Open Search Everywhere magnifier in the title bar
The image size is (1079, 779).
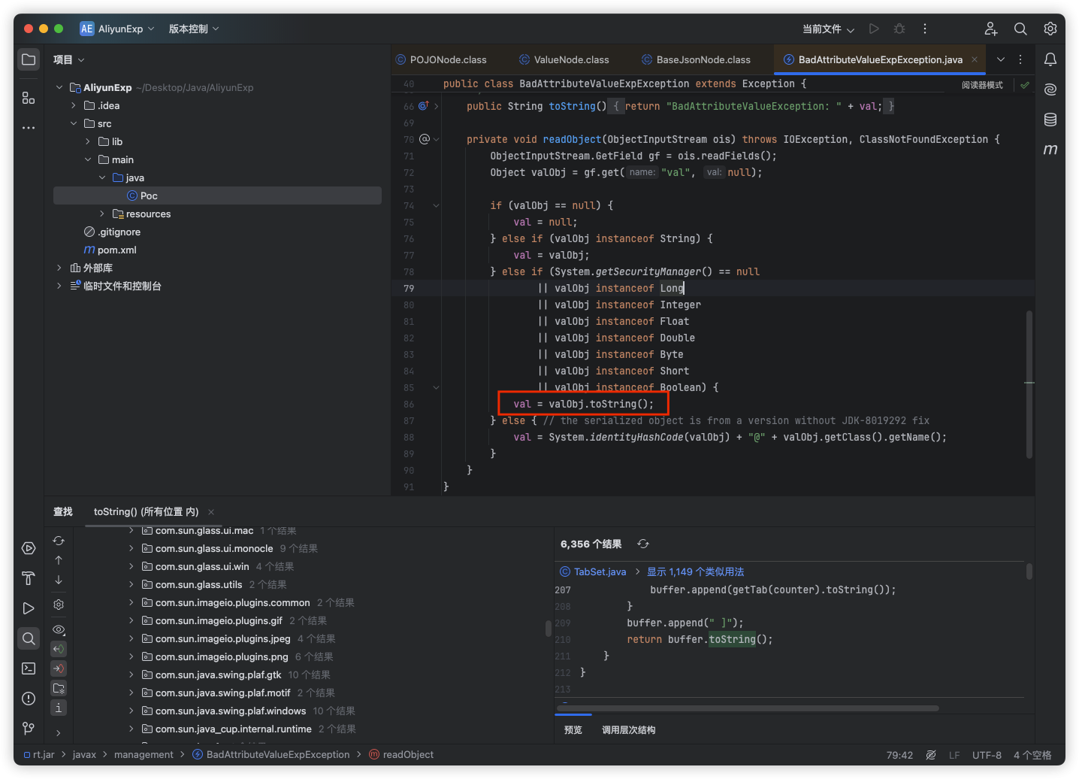[x=1020, y=29]
